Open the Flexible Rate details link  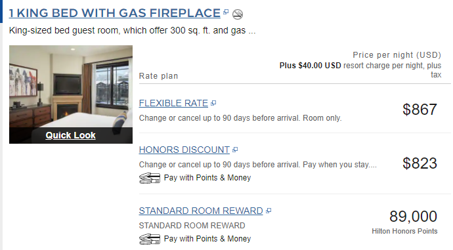point(173,103)
